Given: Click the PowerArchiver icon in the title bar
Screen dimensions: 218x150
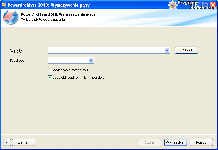Looking at the screenshot, I should point(4,4).
